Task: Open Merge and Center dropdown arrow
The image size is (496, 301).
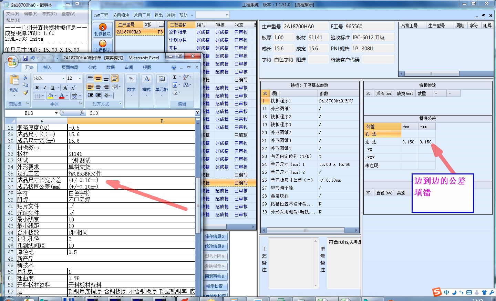Action: click(120, 87)
